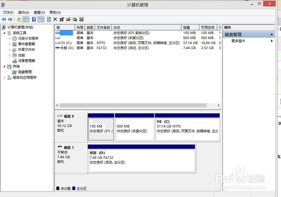This screenshot has height=197, width=281.
Task: Expand the 任务计划程序 tree node
Action: pos(10,38)
